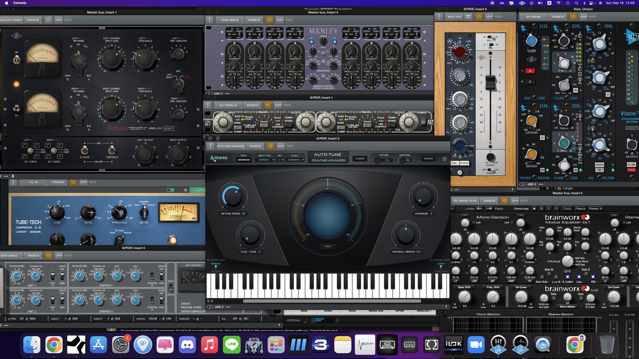Open Google Chrome from the Dock
The width and height of the screenshot is (639, 359).
54,345
